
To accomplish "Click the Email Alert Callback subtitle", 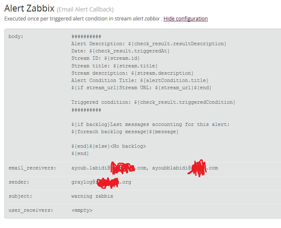I will tap(85, 9).
